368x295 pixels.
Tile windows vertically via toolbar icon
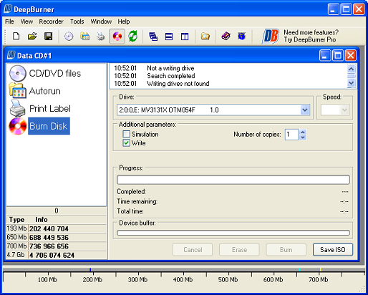pyautogui.click(x=185, y=37)
